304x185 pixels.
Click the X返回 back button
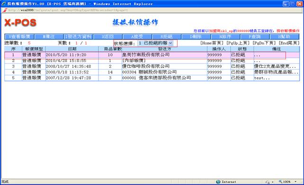[x=108, y=36]
